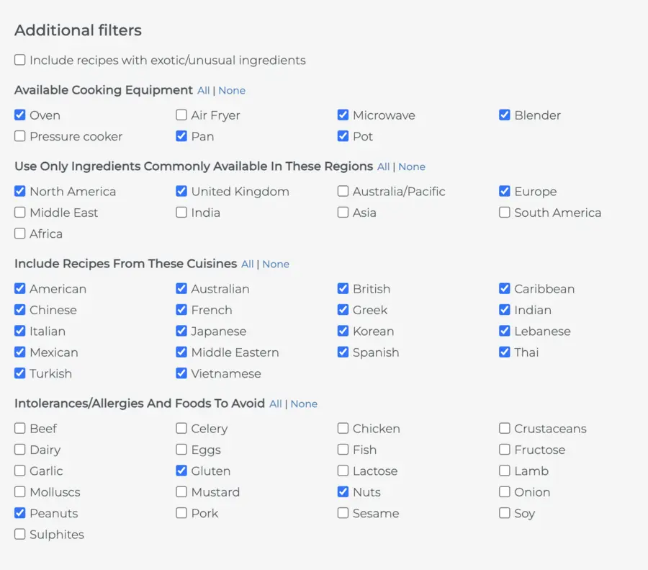
Task: Enable the Pressure cooker option
Action: [19, 136]
